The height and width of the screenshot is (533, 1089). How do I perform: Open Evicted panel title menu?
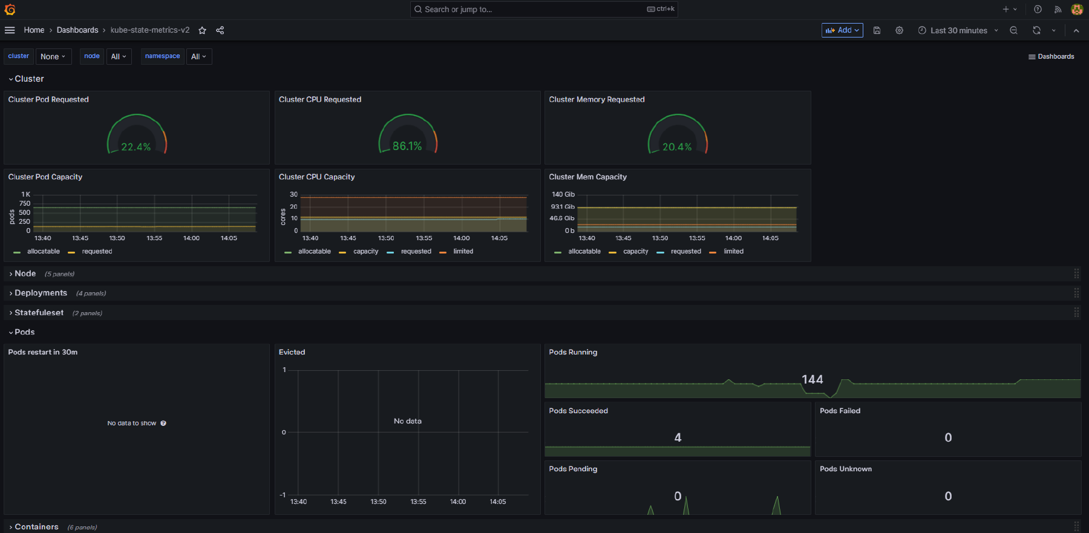tap(292, 352)
